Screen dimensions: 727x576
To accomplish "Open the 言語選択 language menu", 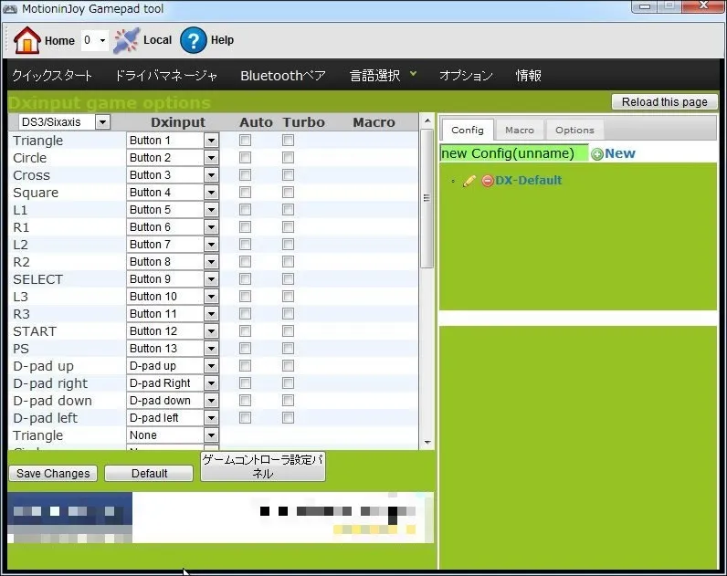I will (x=383, y=75).
